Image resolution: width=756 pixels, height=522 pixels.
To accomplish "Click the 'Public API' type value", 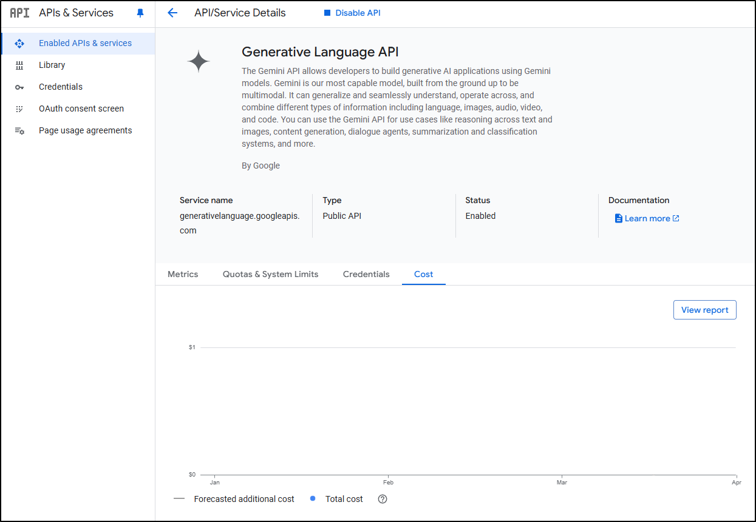I will tap(342, 216).
